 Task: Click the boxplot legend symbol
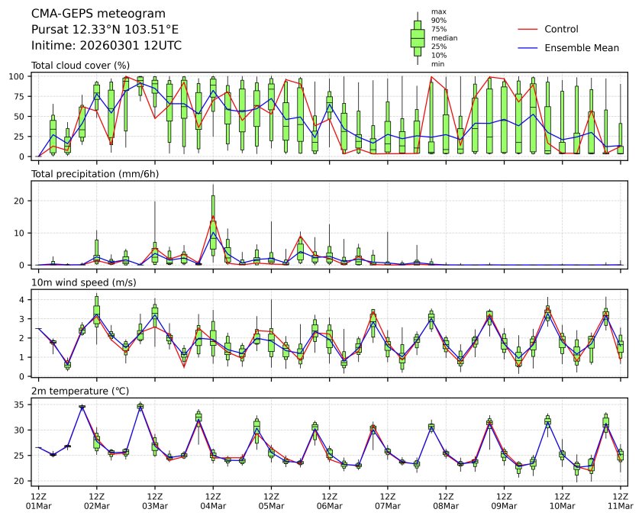tap(418, 37)
